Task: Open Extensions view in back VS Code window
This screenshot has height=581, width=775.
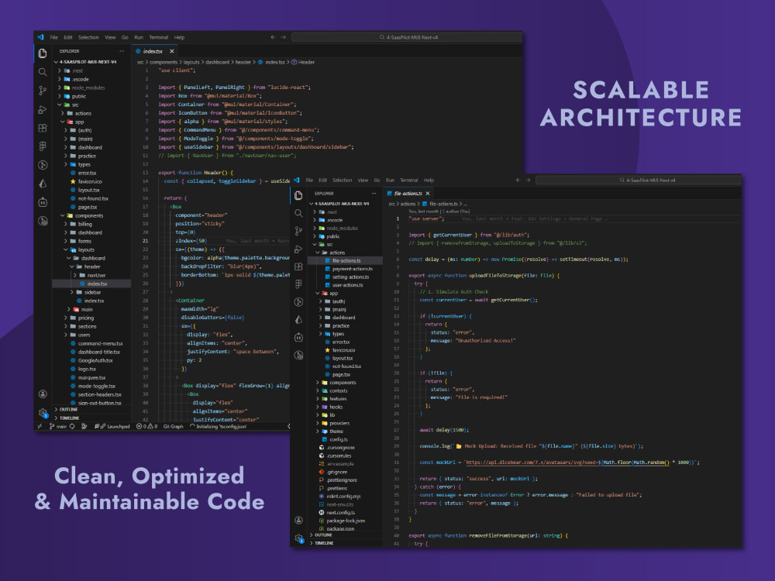Action: point(43,128)
